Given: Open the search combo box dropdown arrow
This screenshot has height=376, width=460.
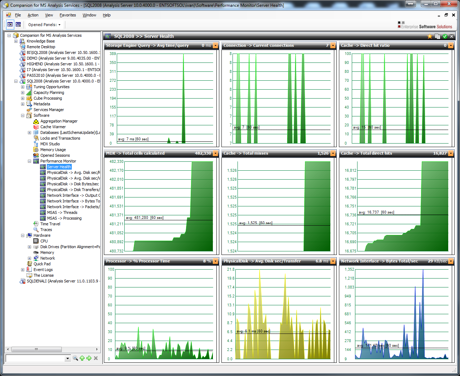Looking at the screenshot, I should [x=67, y=358].
